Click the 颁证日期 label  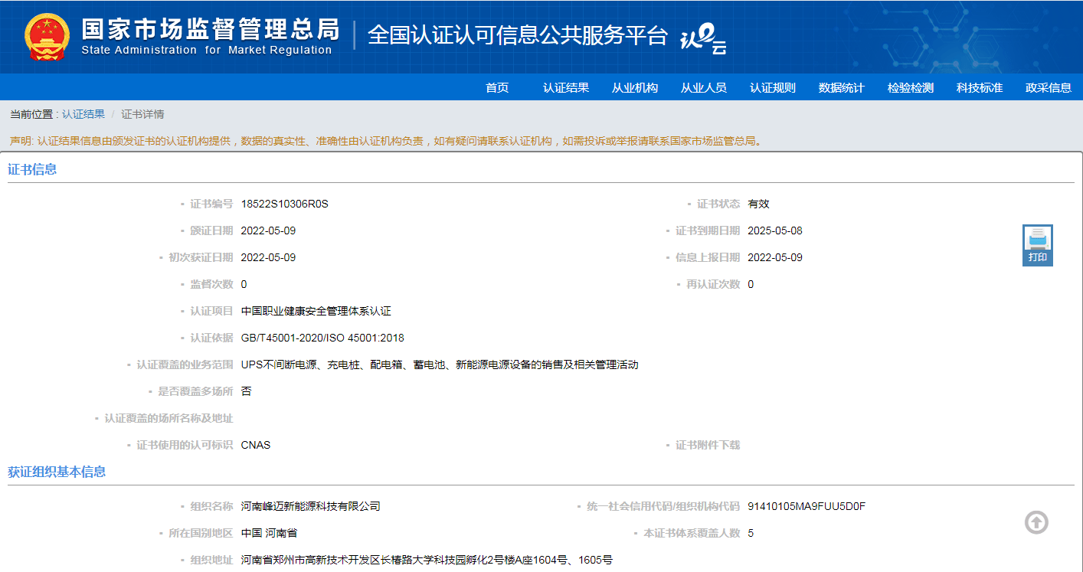tap(211, 230)
